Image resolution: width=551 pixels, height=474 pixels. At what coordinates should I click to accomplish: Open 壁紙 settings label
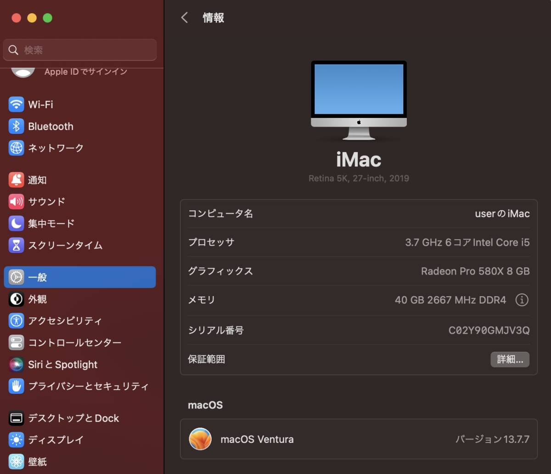point(37,462)
